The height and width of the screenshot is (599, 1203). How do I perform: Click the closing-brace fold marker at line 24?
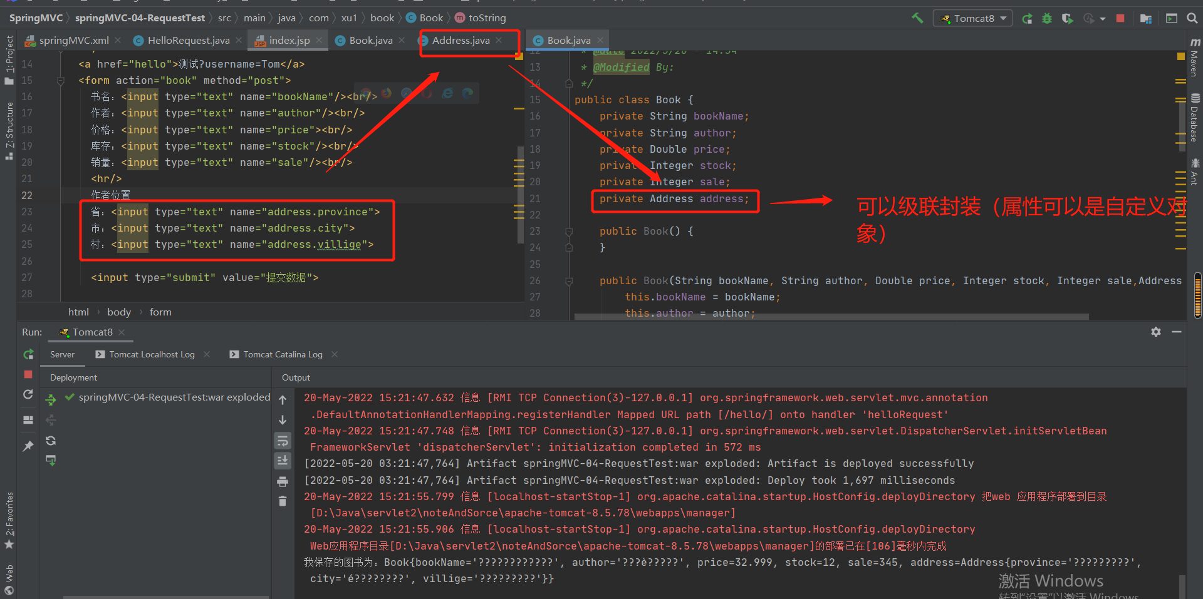tap(569, 248)
